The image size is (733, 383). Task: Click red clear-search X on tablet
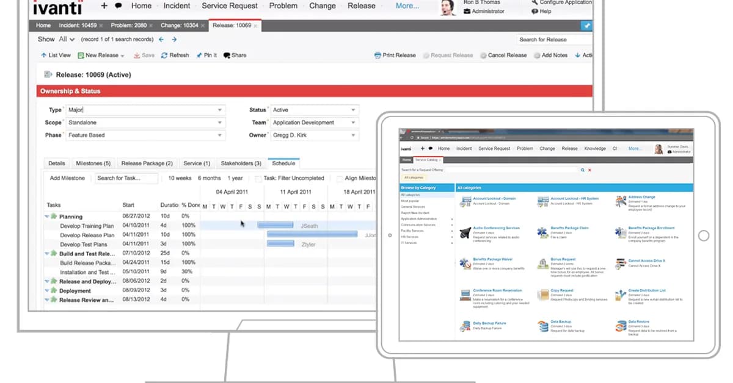pos(589,170)
